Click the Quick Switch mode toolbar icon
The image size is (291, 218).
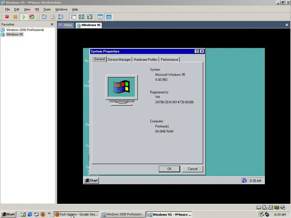(x=82, y=17)
